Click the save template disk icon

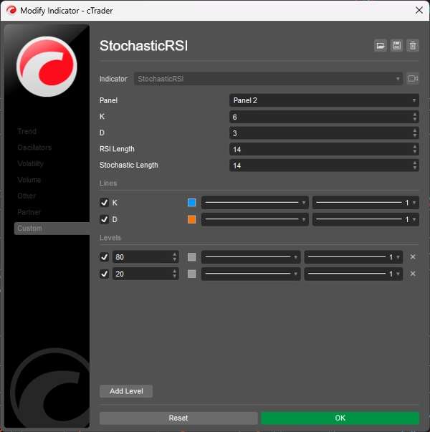click(396, 46)
